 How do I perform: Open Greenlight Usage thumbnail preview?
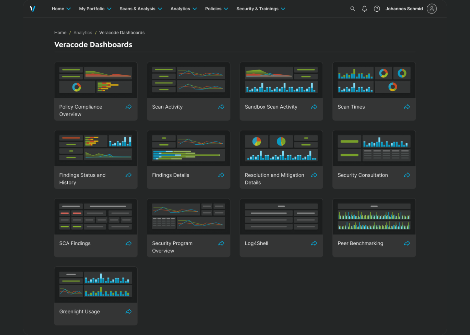(x=96, y=285)
